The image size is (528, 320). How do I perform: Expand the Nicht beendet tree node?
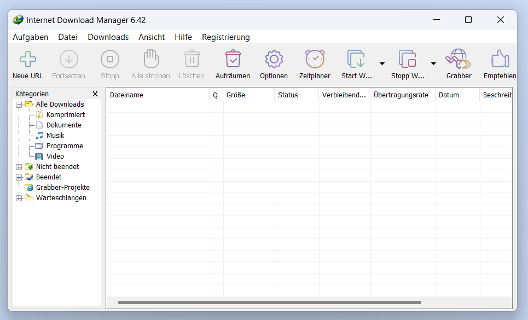click(19, 167)
